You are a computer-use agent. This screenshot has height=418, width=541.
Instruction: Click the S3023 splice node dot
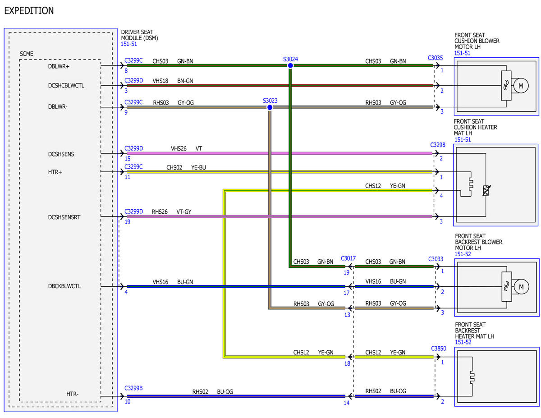tap(270, 107)
